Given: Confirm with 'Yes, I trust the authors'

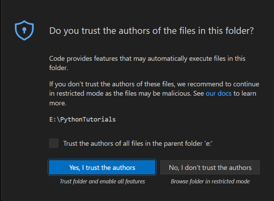Looking at the screenshot, I should [x=102, y=167].
